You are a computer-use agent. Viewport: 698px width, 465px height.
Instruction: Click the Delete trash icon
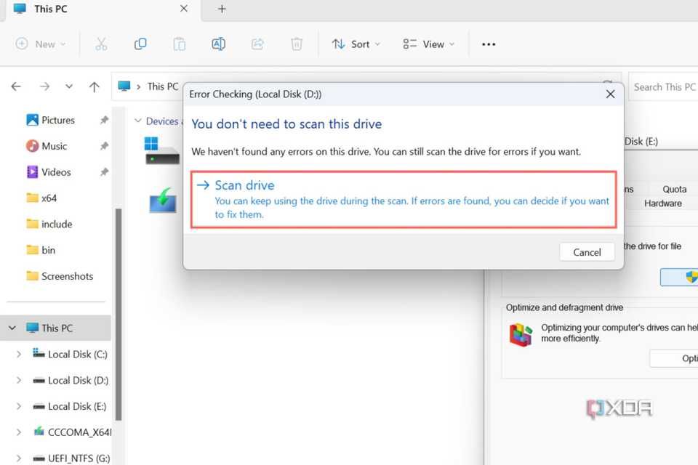click(297, 44)
